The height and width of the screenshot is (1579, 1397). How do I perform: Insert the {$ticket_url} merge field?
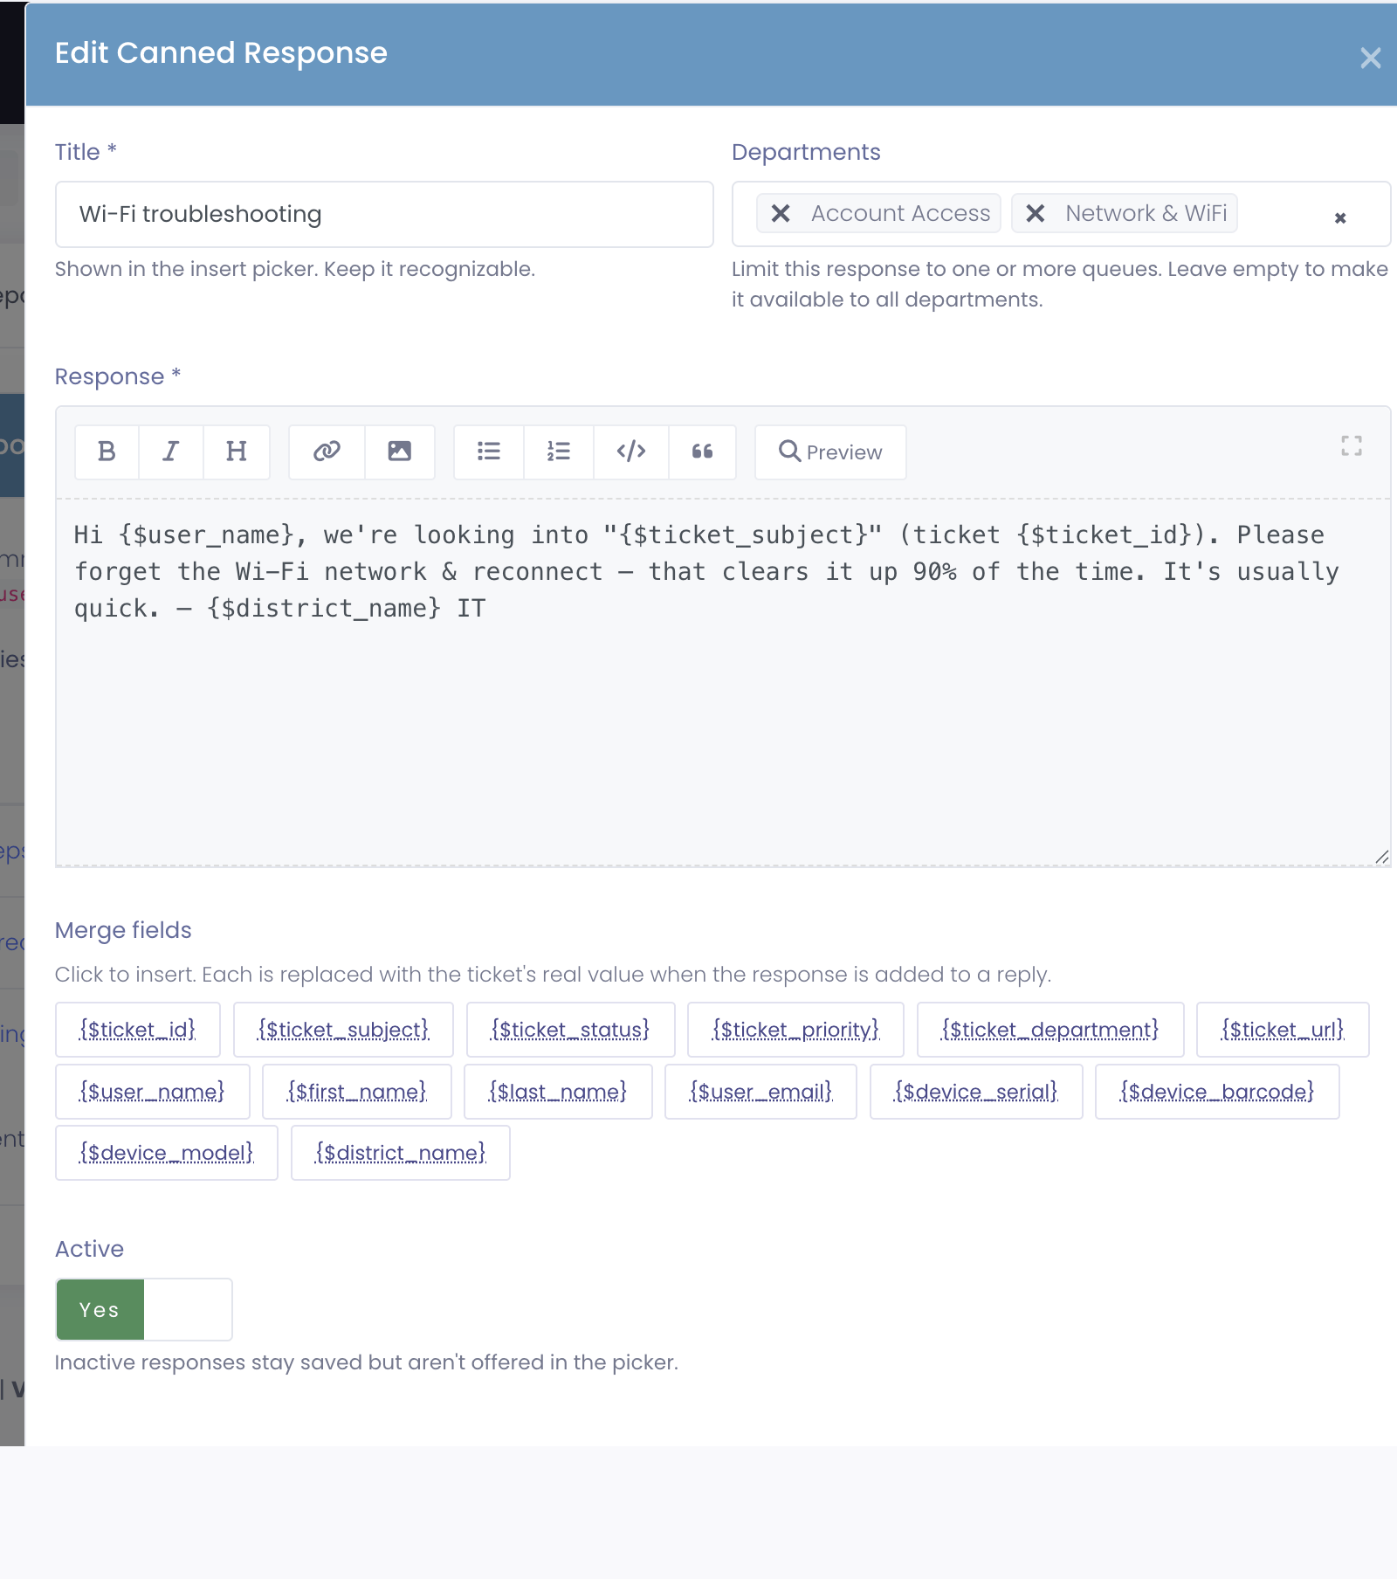pyautogui.click(x=1283, y=1030)
